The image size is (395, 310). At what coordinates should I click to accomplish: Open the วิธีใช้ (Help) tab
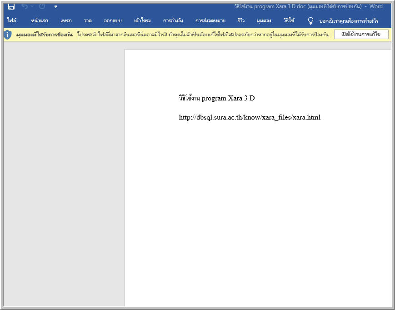pyautogui.click(x=289, y=20)
